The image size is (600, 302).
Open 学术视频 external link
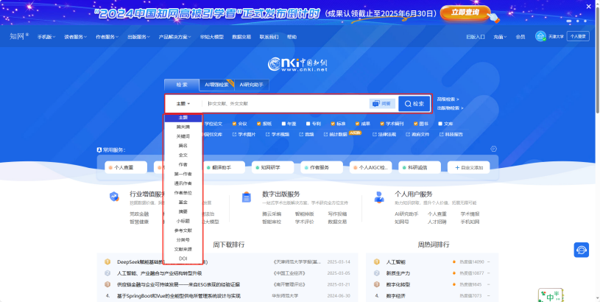[278, 134]
